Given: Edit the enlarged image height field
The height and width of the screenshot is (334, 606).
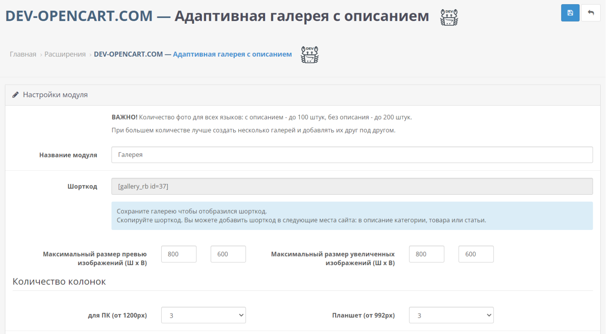Looking at the screenshot, I should [x=476, y=254].
